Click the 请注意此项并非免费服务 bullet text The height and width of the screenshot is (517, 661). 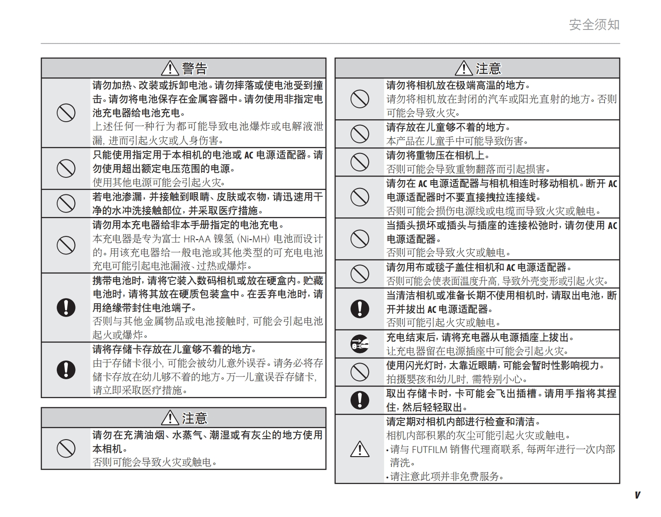click(447, 476)
